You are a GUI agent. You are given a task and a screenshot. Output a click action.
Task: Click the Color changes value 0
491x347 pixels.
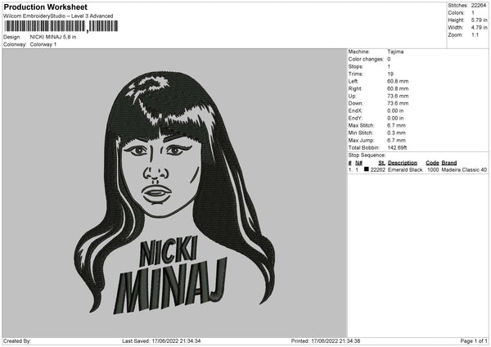tap(389, 59)
